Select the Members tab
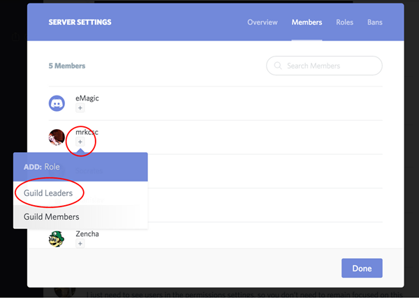Viewport: 419px width, 298px height. (x=307, y=22)
